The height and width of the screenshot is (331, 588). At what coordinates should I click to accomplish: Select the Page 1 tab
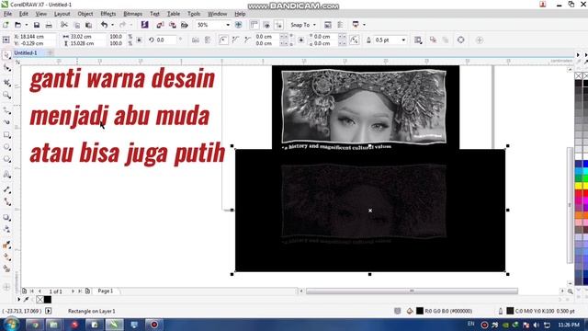(x=106, y=291)
